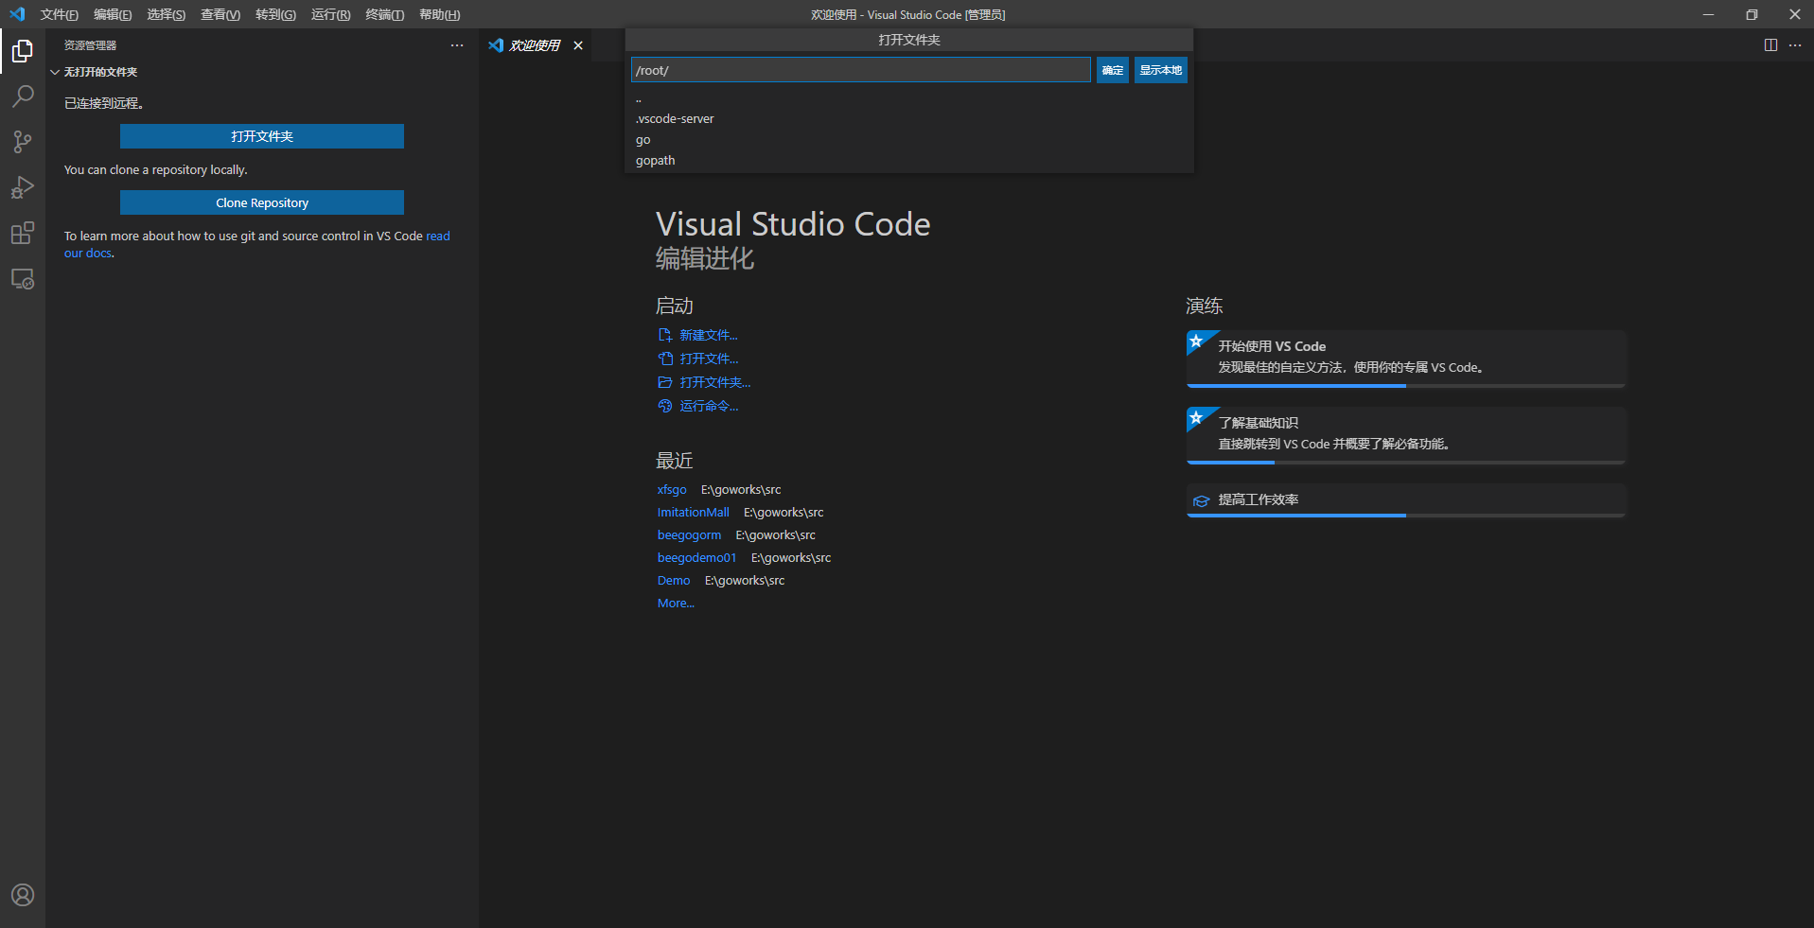The height and width of the screenshot is (928, 1814).
Task: Click the split editor right icon
Action: [x=1770, y=45]
